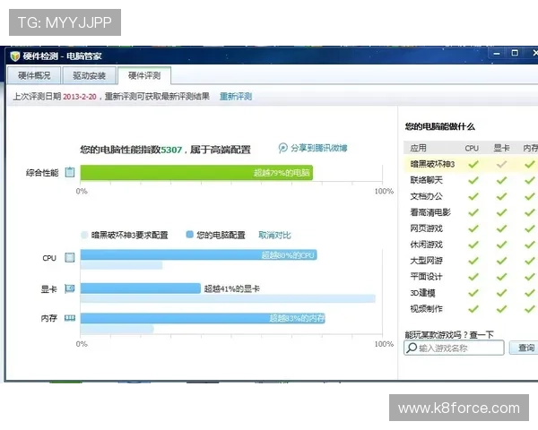Click the grey 显卡 checkmark for 暗黑破坏神3
The height and width of the screenshot is (430, 538).
click(x=501, y=164)
